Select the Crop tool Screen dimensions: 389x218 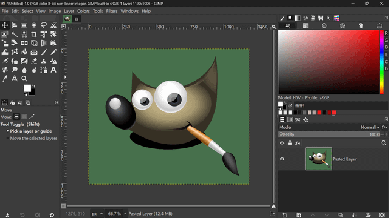pyautogui.click(x=34, y=34)
